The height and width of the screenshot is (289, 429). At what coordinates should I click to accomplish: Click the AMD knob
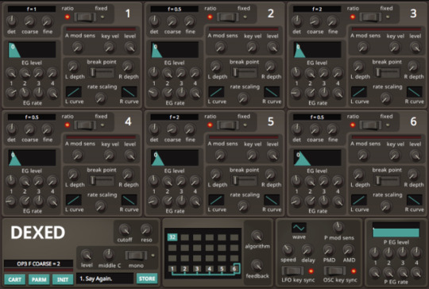click(348, 249)
